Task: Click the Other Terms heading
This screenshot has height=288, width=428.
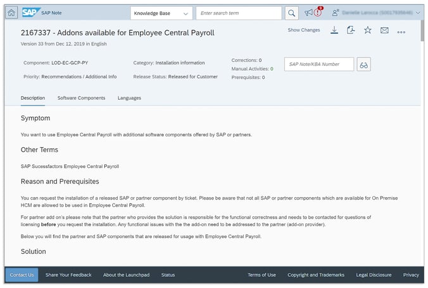Action: [39, 150]
